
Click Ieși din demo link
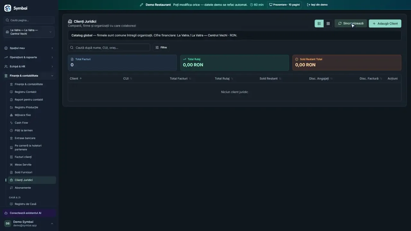pyautogui.click(x=317, y=5)
